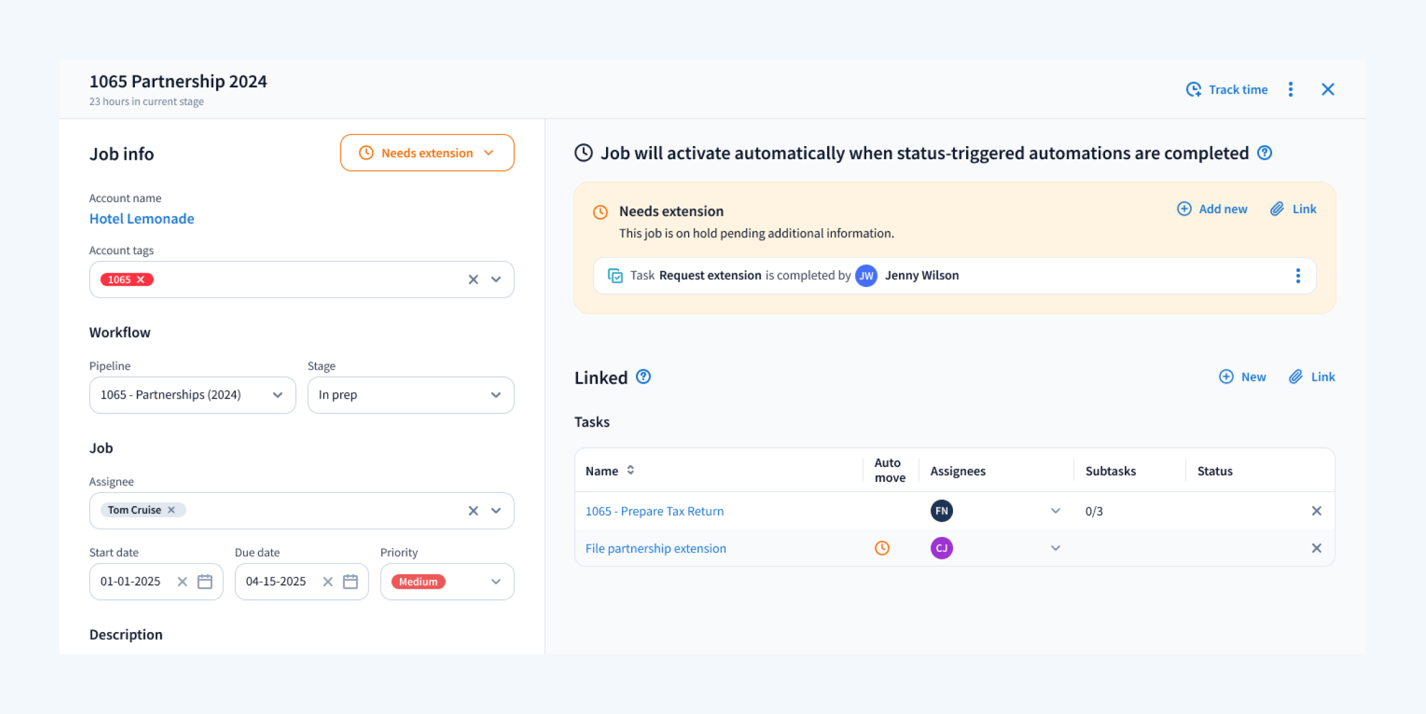Open the Stage dropdown showing In prep

(411, 395)
